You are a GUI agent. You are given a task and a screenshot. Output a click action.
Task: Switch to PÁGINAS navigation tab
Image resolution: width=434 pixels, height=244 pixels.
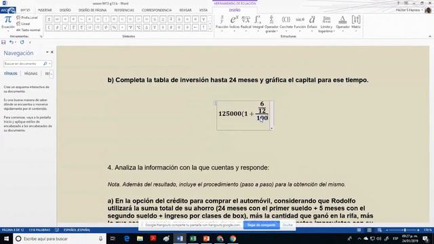click(x=31, y=74)
